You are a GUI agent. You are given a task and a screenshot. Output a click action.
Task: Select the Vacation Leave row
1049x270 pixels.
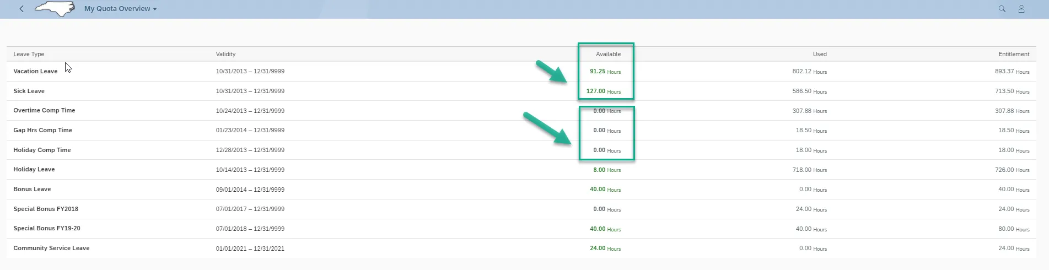tap(35, 71)
